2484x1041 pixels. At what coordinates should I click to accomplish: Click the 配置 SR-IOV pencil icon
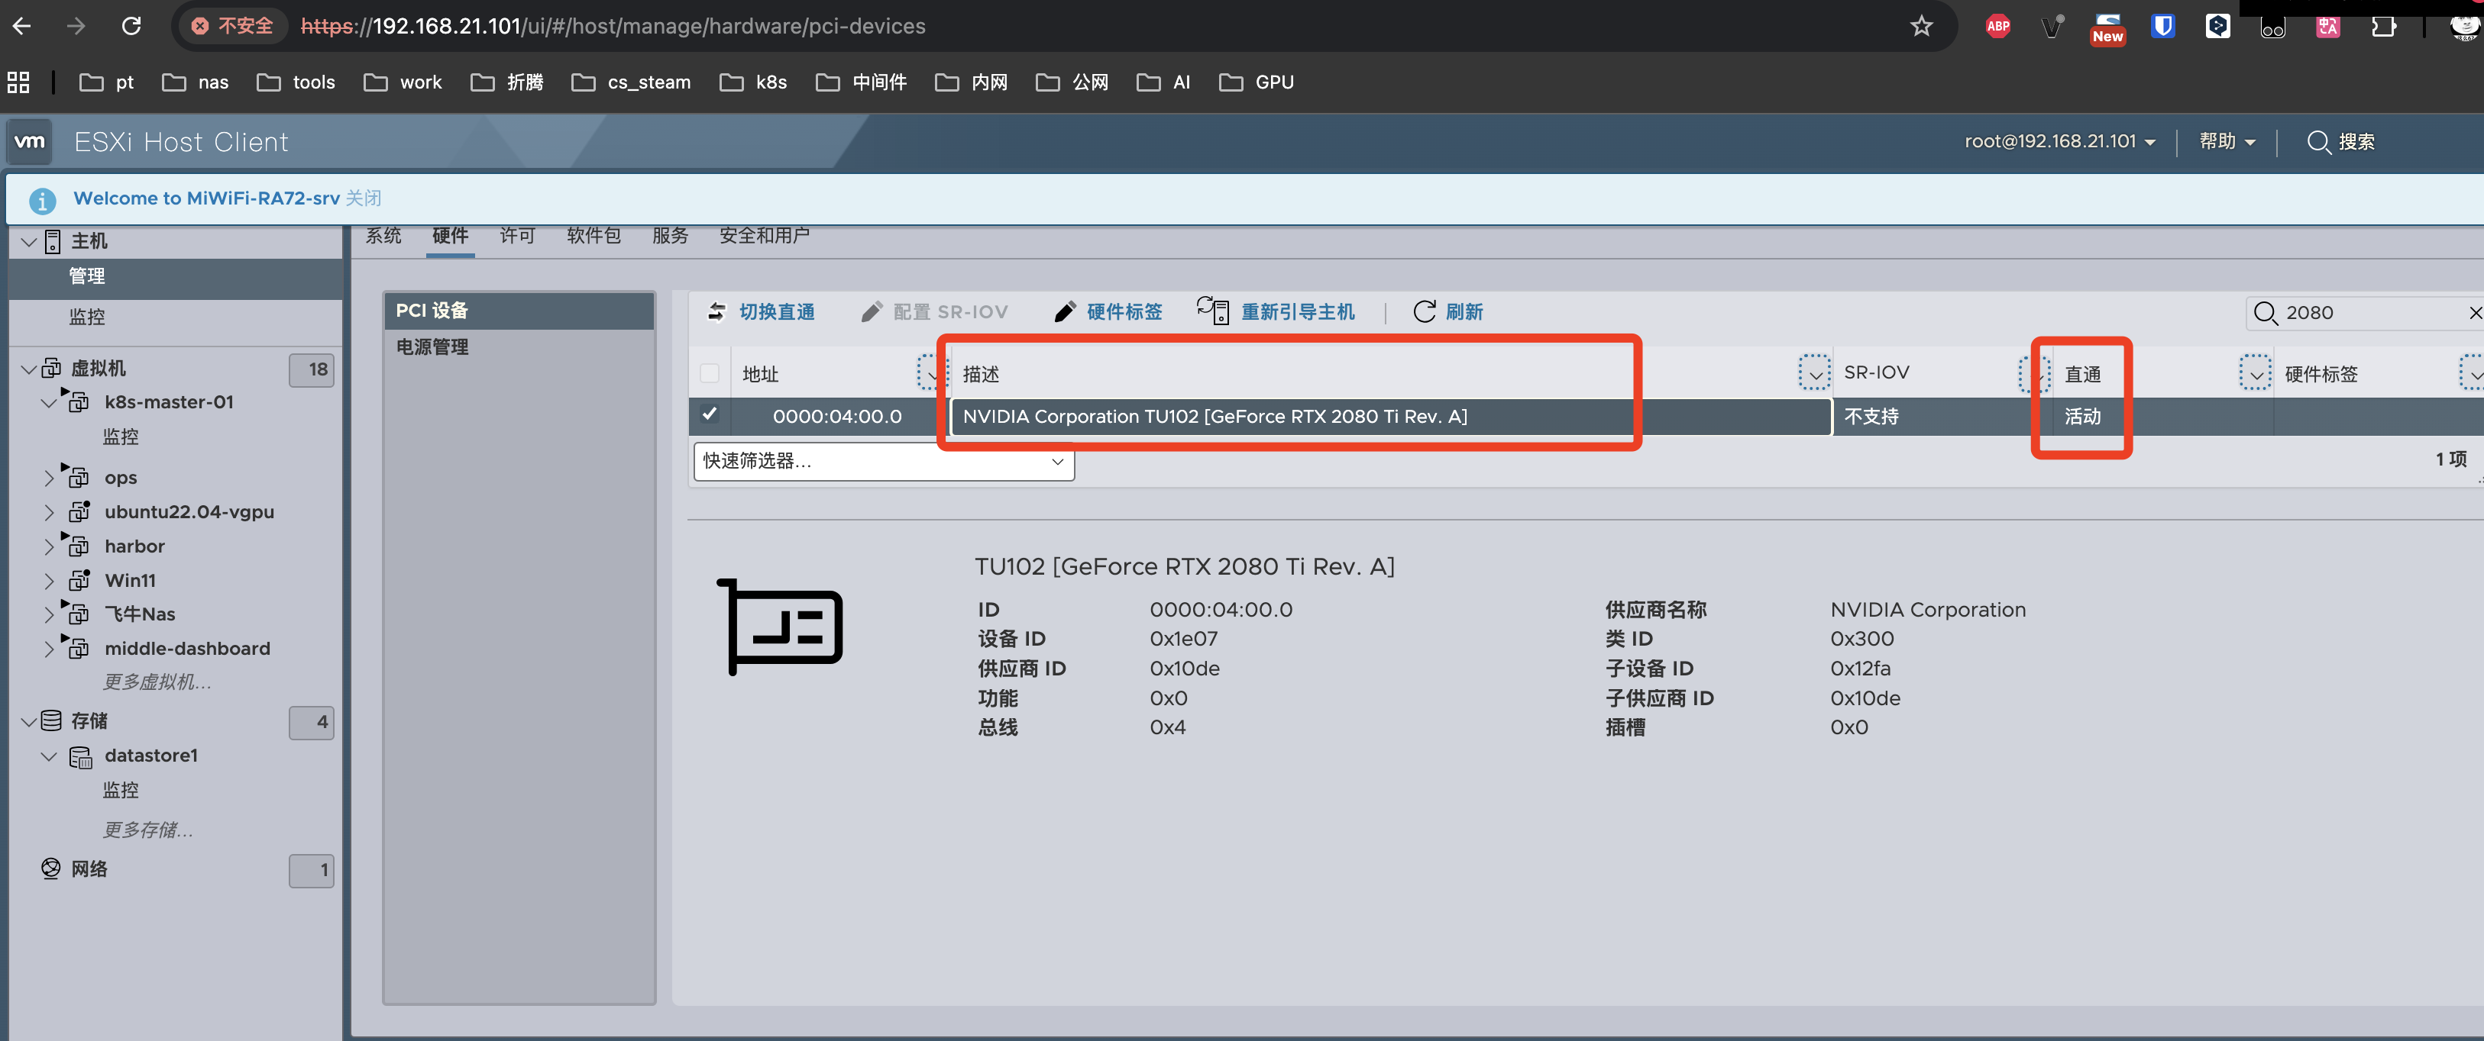[872, 311]
